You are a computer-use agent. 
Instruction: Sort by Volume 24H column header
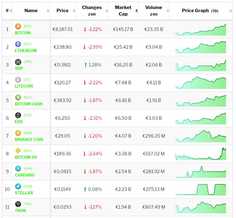[153, 11]
